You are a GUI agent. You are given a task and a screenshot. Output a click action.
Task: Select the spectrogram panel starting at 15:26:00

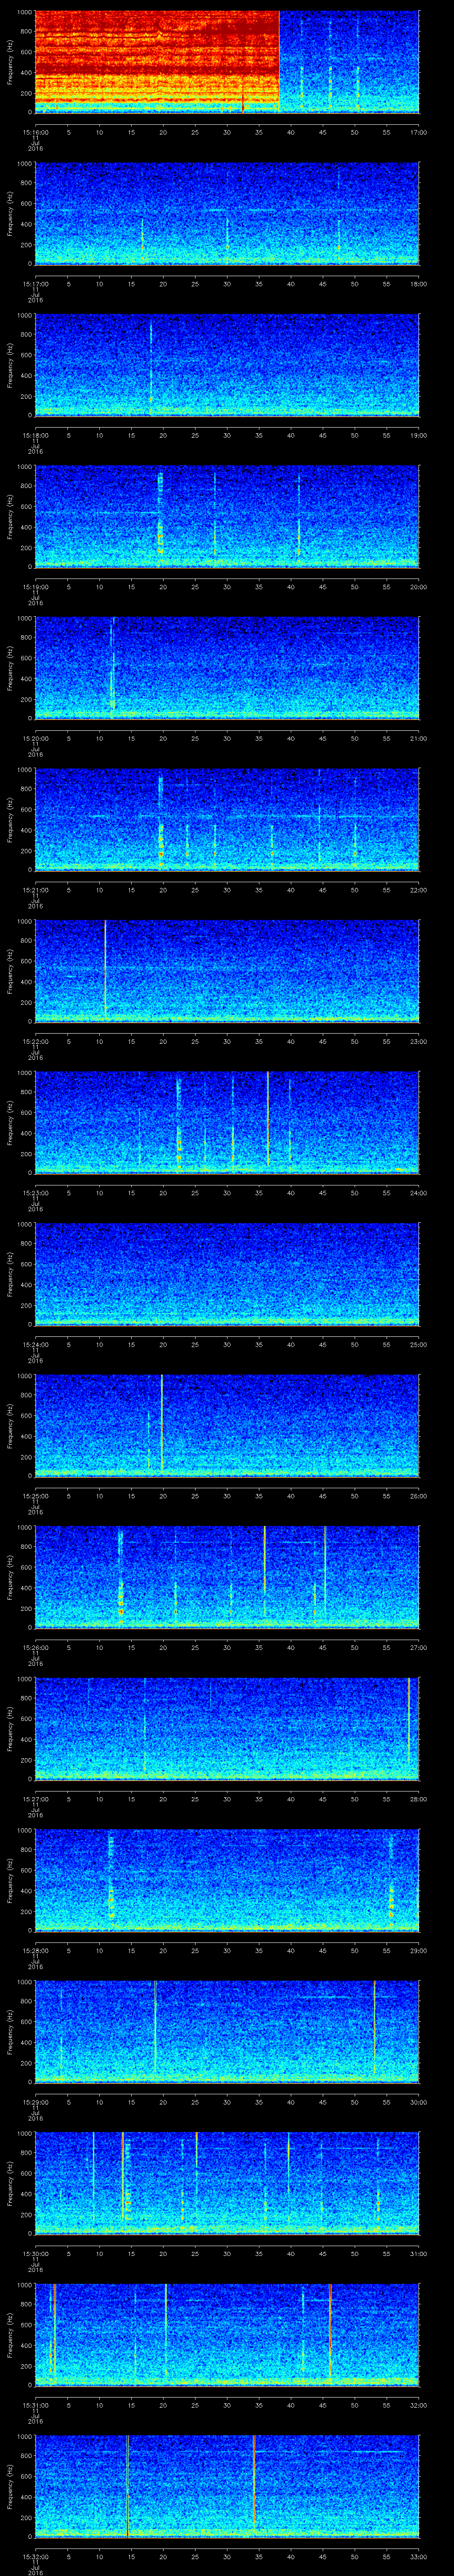click(x=227, y=1576)
